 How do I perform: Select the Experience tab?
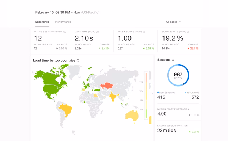pos(42,22)
